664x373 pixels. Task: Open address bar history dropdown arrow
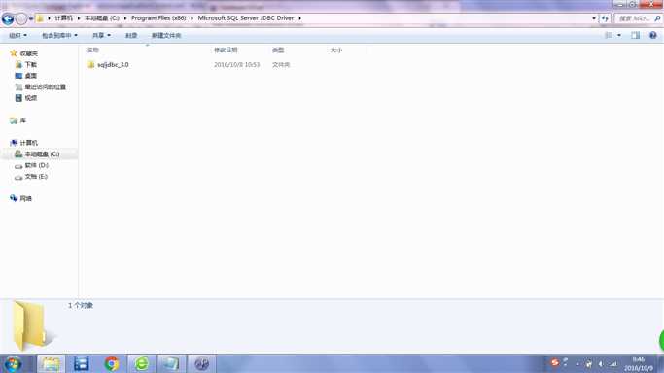tap(594, 18)
